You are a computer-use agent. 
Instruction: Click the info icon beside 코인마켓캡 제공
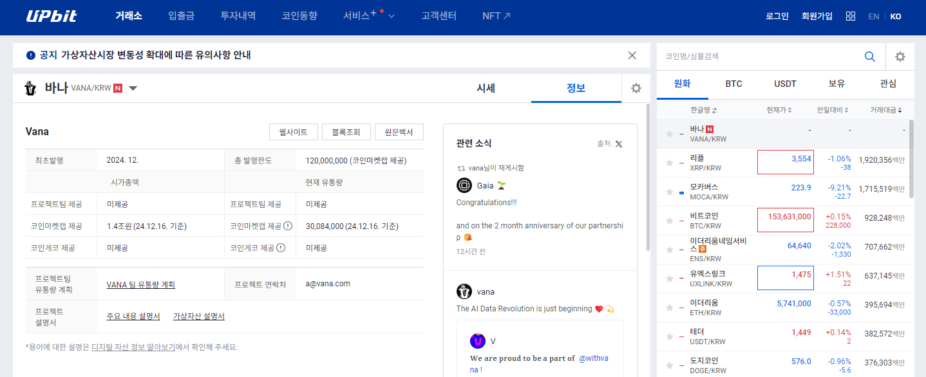point(287,226)
